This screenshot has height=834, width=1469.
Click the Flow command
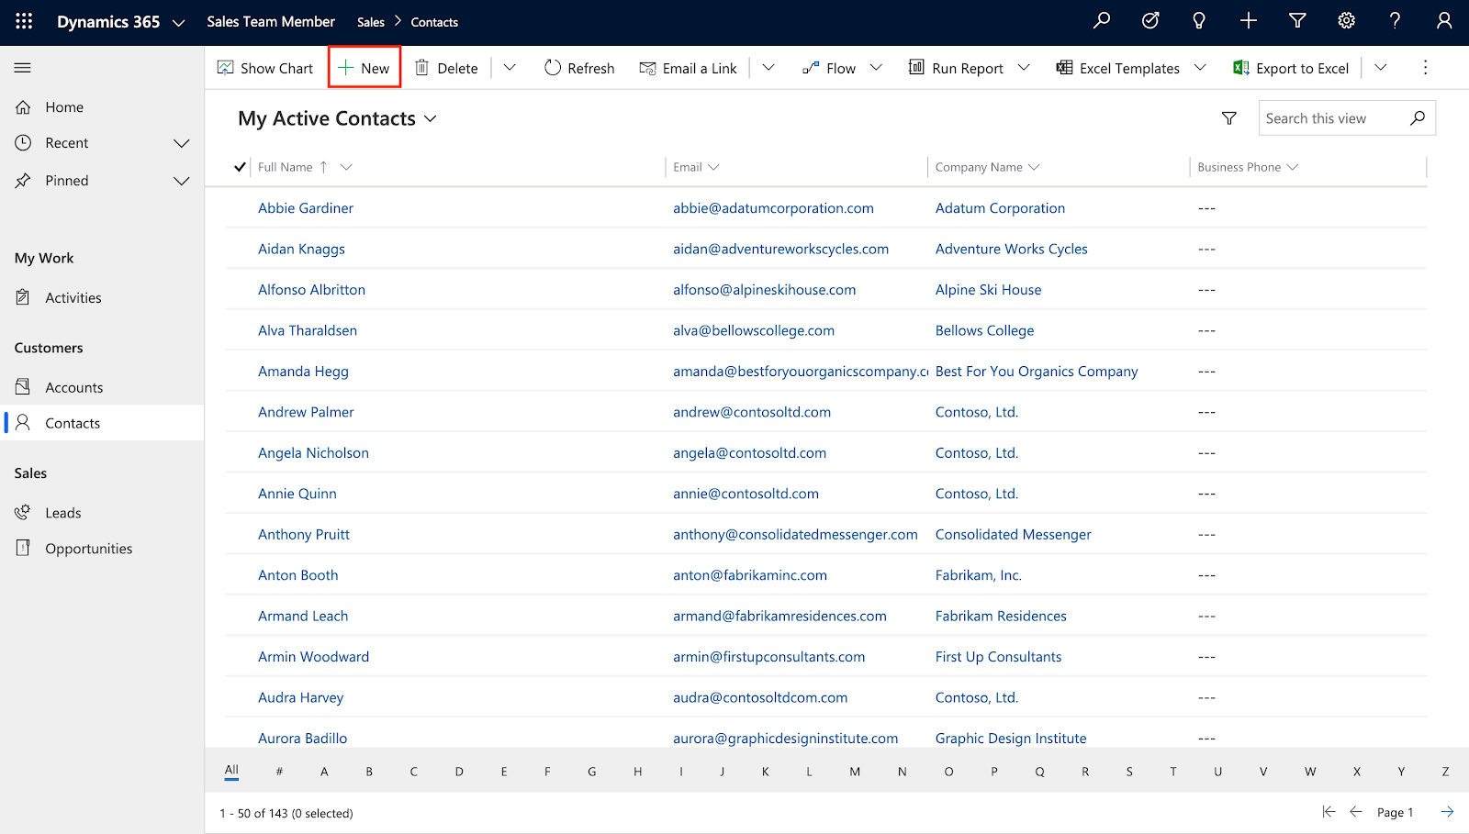tap(829, 68)
